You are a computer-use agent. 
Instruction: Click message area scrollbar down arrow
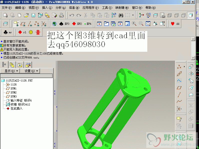pos(193,58)
